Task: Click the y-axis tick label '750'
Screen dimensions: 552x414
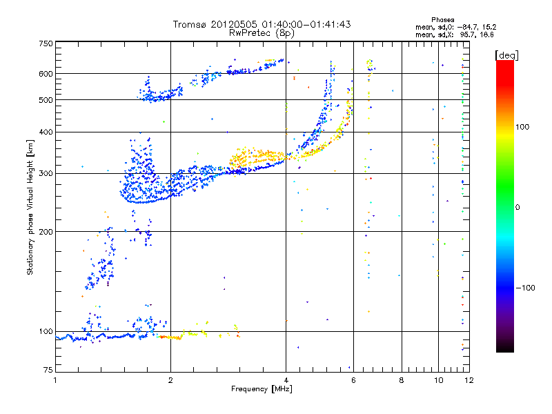Action: [46, 43]
